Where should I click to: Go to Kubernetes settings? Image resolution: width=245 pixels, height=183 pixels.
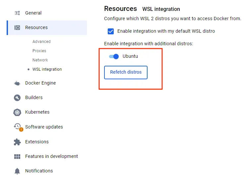point(37,112)
